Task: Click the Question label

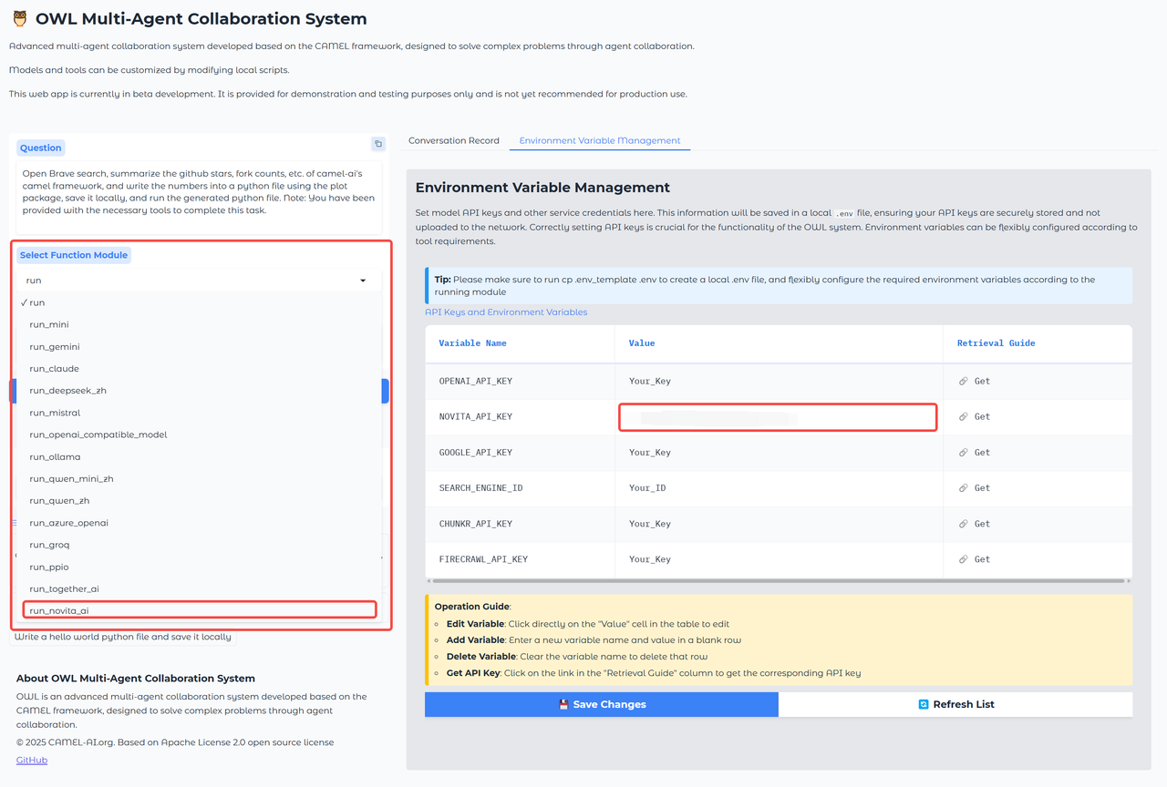Action: tap(41, 148)
